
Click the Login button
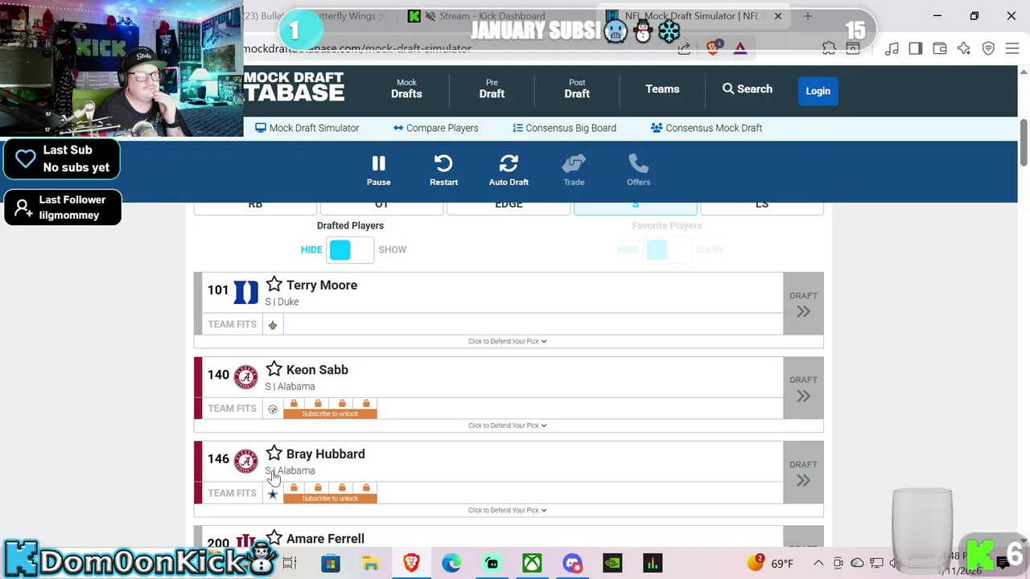[818, 91]
